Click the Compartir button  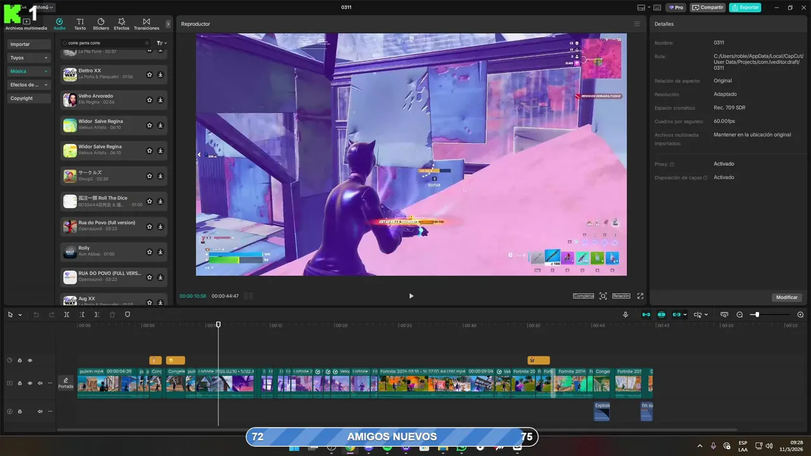click(x=708, y=8)
